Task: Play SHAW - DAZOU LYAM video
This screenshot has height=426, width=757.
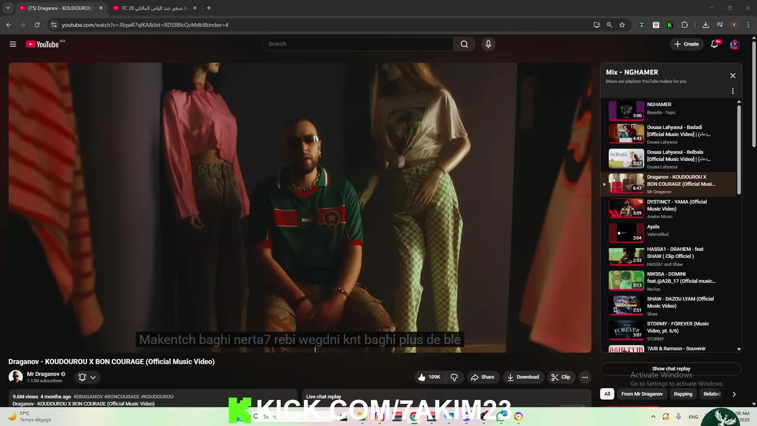Action: (668, 306)
